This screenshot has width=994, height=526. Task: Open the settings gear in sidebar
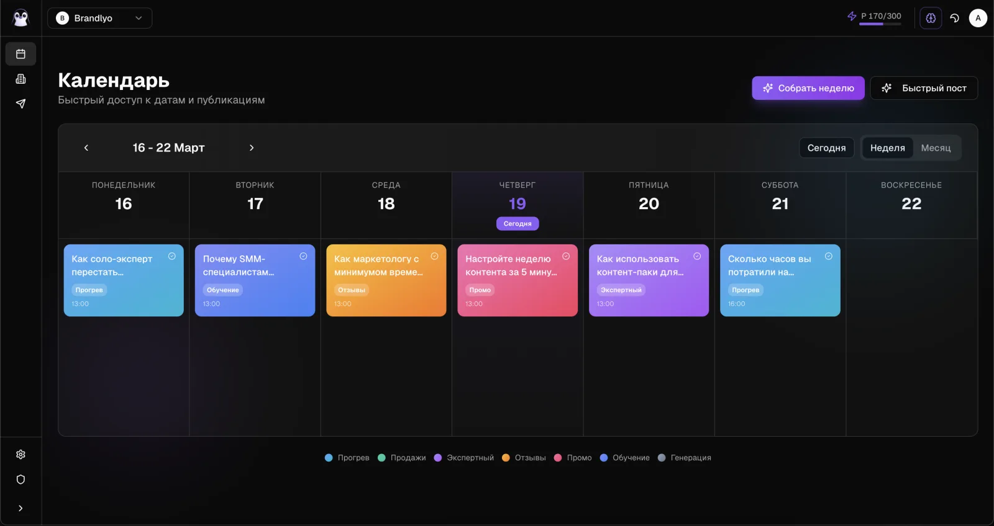click(21, 455)
